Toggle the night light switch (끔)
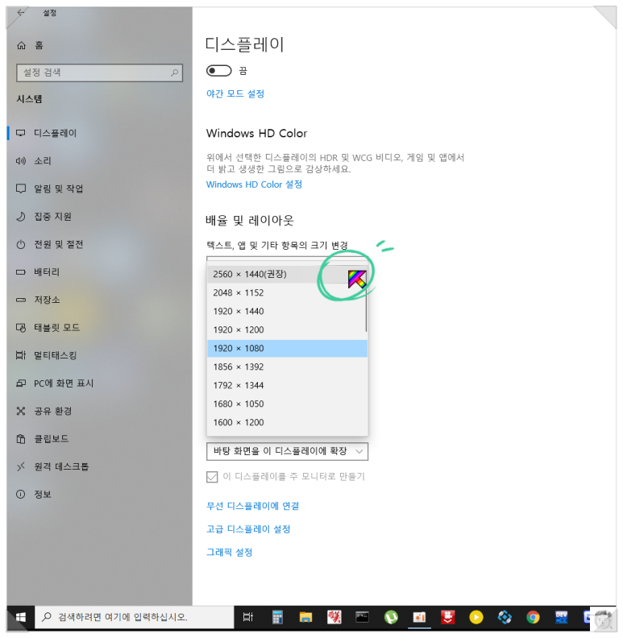623x638 pixels. coord(218,71)
